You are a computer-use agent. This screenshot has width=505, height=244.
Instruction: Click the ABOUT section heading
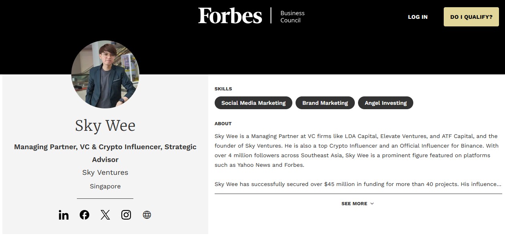tap(223, 124)
